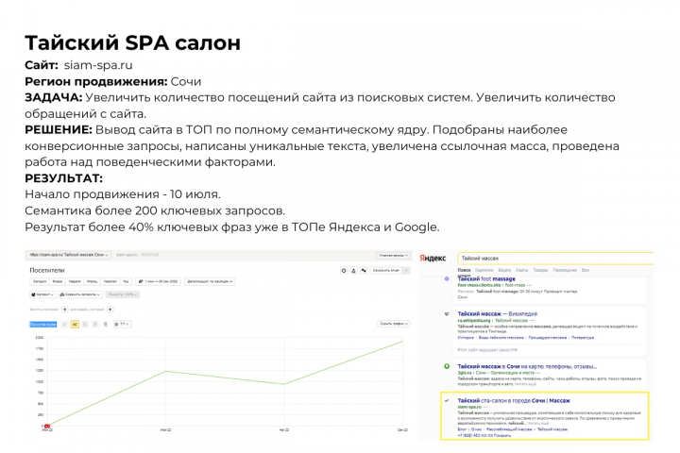Click favicon of the foot massage ad result
The image size is (680, 453).
[x=447, y=278]
